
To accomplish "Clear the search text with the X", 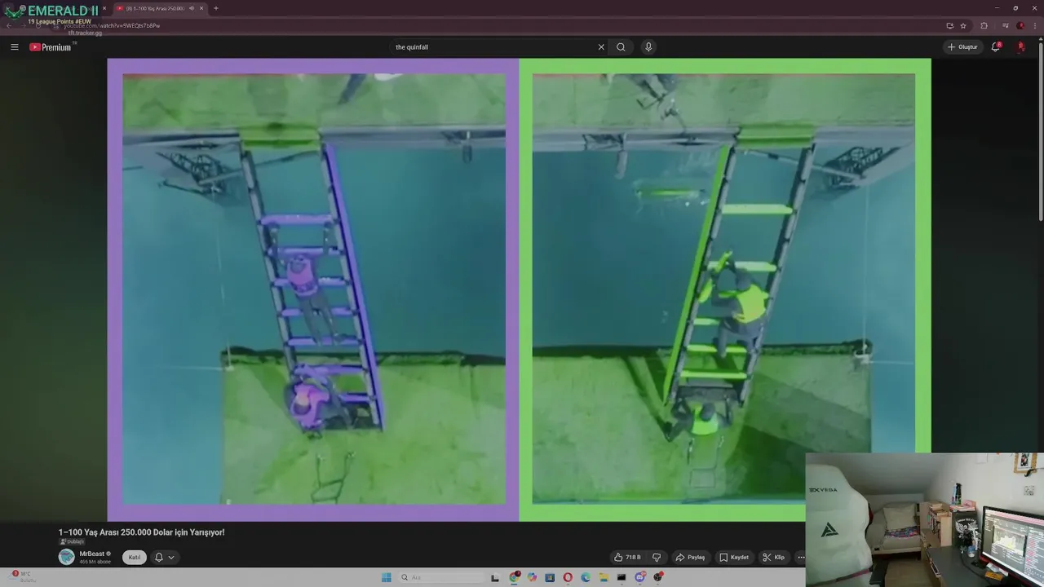I will coord(601,47).
